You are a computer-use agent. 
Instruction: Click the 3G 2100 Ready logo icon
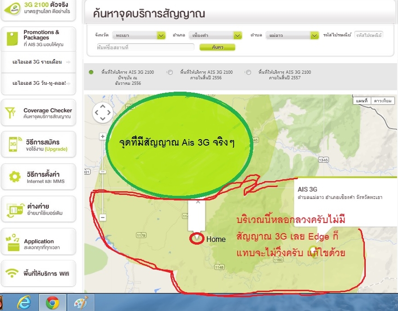click(x=12, y=9)
